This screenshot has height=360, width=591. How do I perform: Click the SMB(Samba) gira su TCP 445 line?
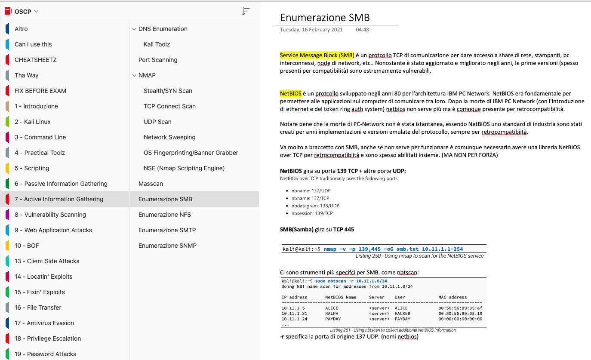(x=317, y=229)
